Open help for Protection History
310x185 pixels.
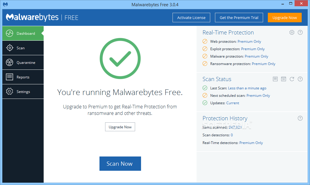[300, 118]
